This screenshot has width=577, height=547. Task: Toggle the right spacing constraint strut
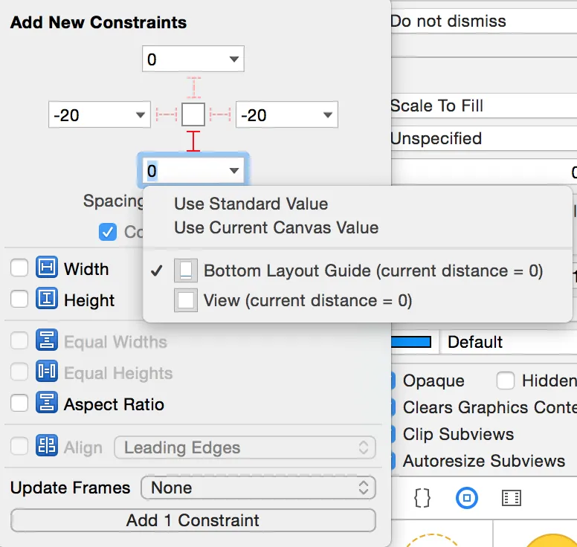point(220,115)
